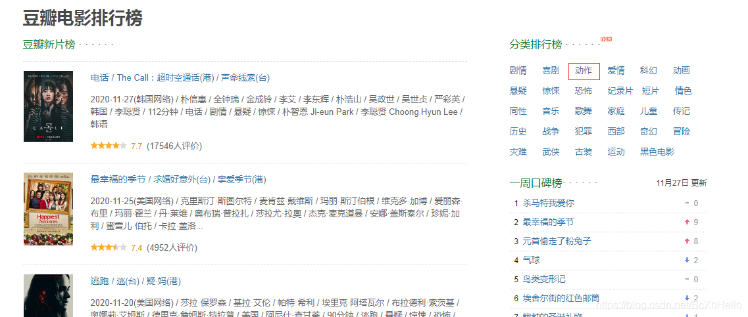Open 气球 in weekly ranking
Viewport: 748px width, 317px height.
click(x=532, y=260)
